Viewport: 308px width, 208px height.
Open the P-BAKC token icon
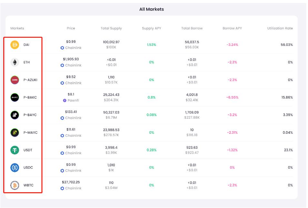[x=15, y=97]
